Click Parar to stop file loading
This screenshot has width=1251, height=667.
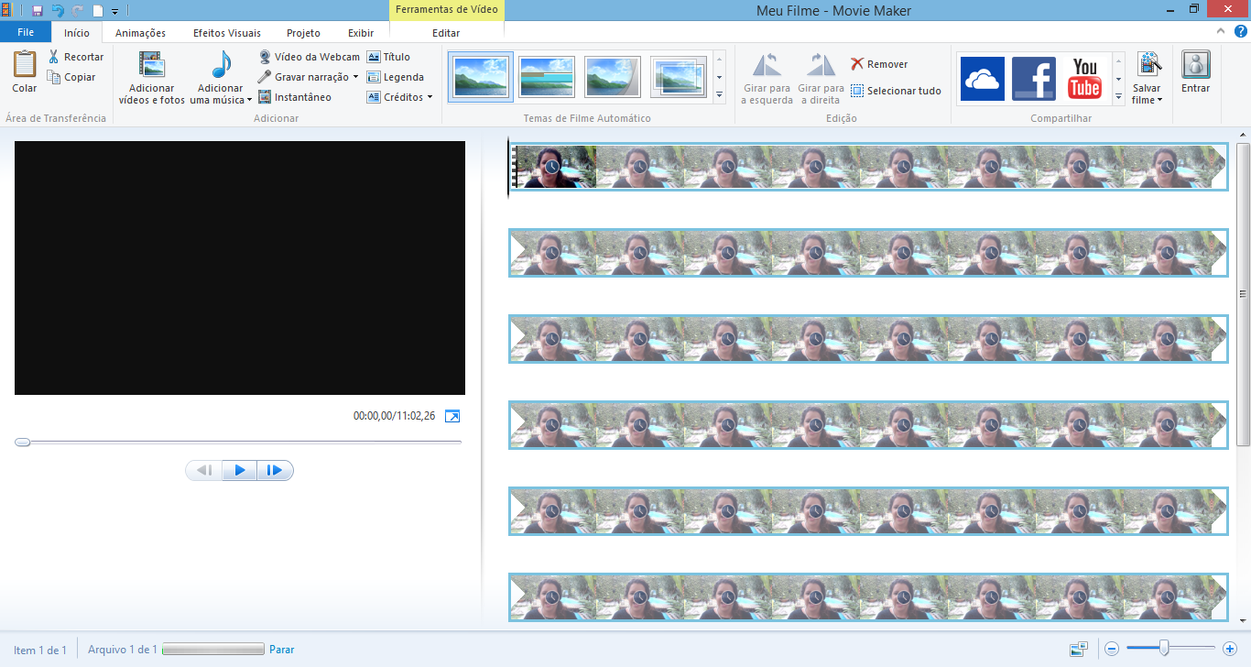coord(282,650)
